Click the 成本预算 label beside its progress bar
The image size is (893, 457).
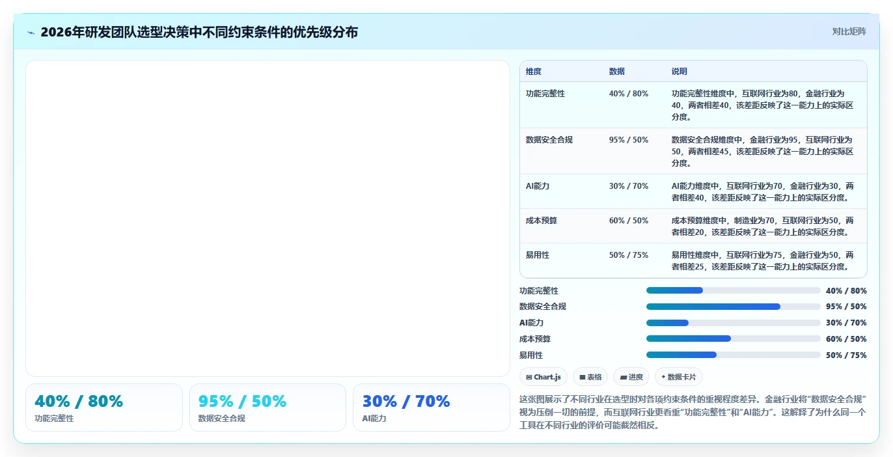coord(535,339)
